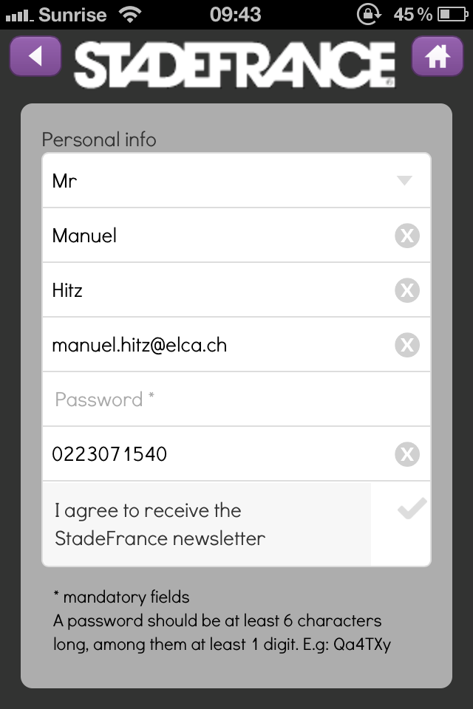The width and height of the screenshot is (473, 709).
Task: Edit the phone number text
Action: [109, 454]
